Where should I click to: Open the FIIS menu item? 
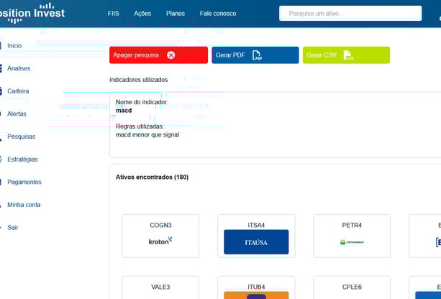click(114, 14)
